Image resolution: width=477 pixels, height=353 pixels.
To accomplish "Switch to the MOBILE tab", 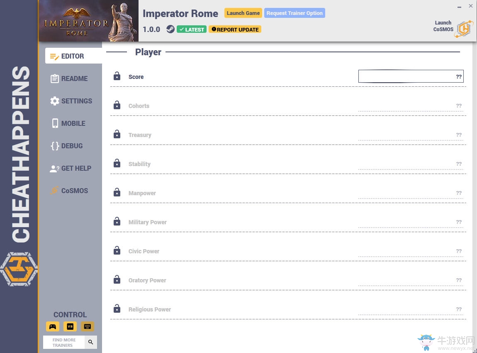I will pos(68,123).
